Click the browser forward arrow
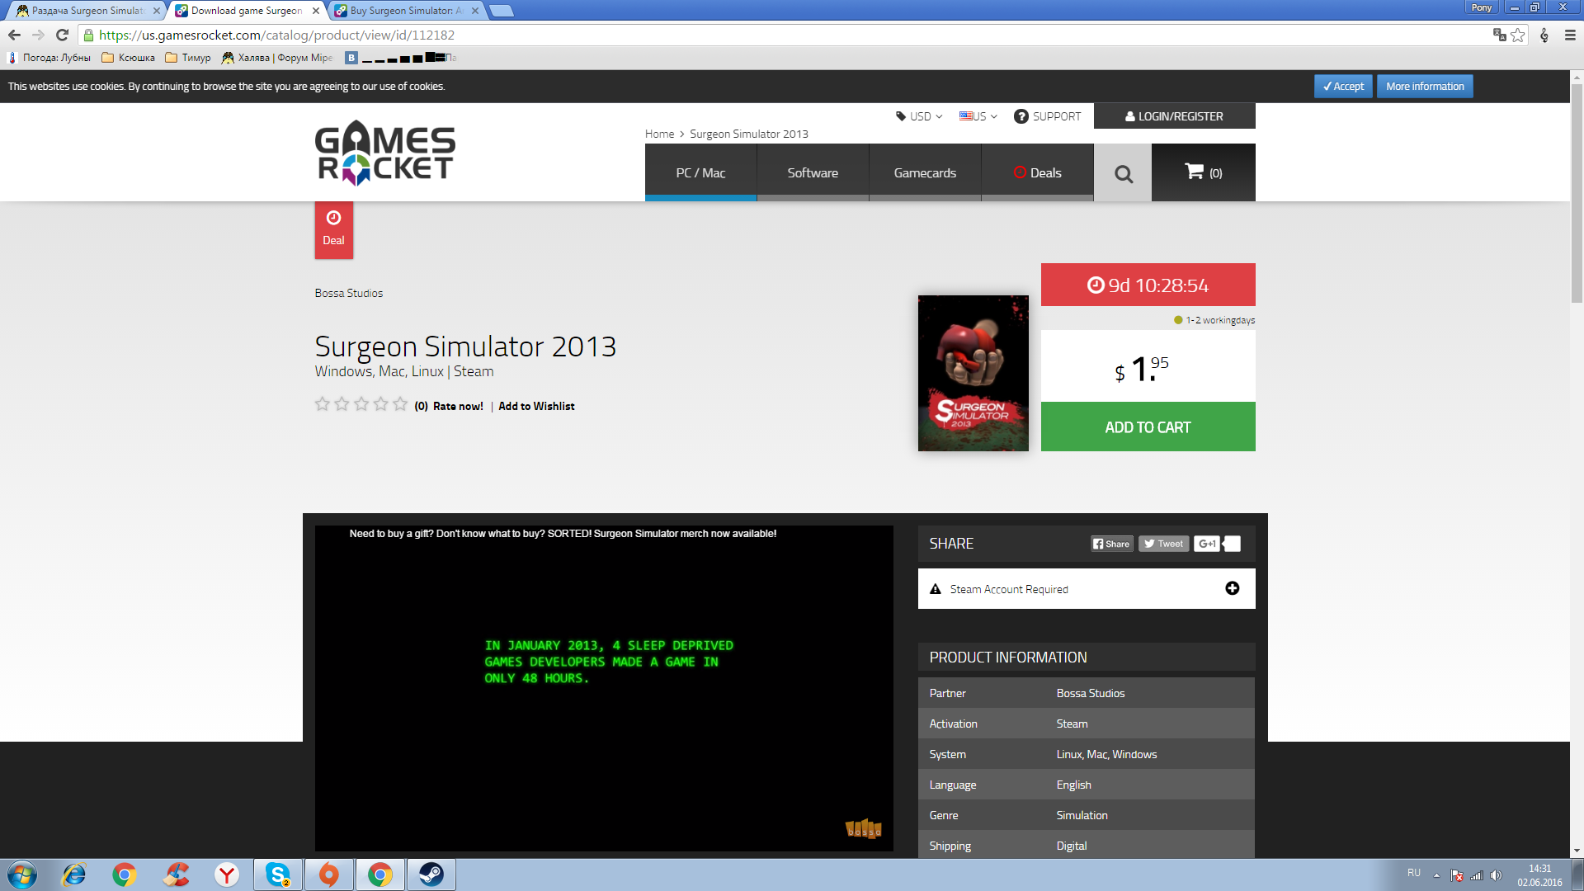Screen dimensions: 1584x891 coord(38,35)
